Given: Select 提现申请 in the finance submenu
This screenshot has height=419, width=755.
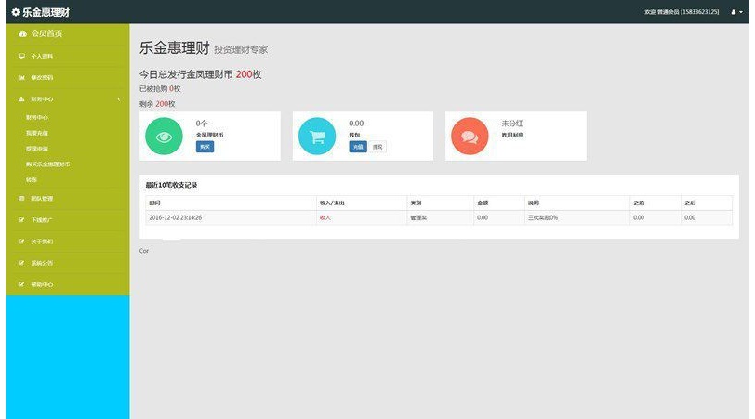Looking at the screenshot, I should pos(37,149).
